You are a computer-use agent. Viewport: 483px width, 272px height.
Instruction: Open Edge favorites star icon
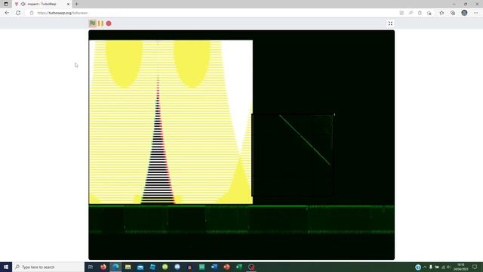coord(441,13)
